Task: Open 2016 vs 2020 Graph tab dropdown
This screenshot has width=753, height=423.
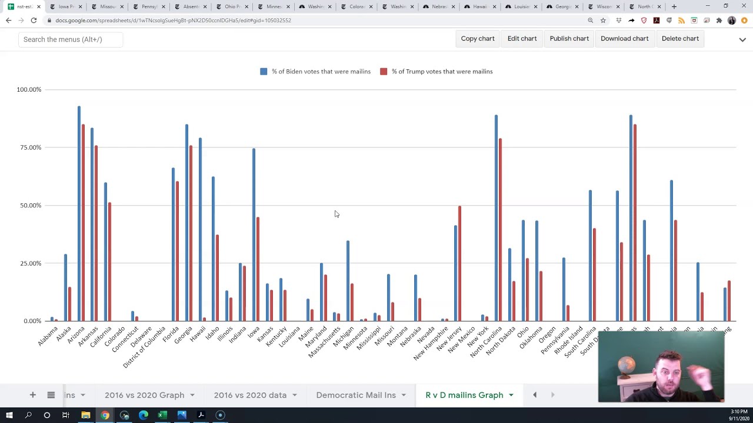Action: click(x=192, y=395)
